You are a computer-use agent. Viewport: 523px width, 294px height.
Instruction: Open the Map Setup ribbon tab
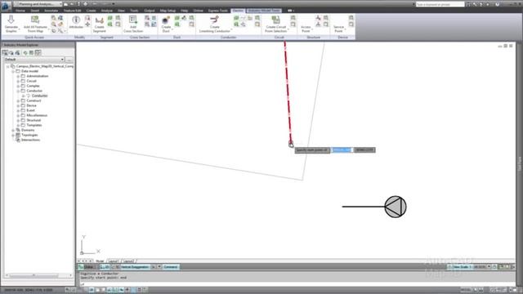click(168, 11)
